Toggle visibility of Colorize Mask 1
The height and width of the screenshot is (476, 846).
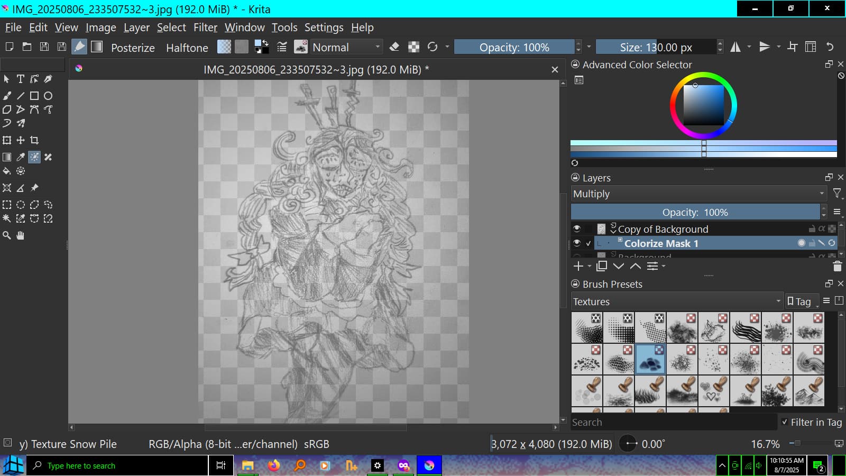point(577,243)
